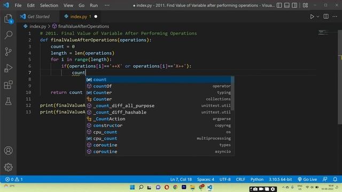Open run options dropdown next to play
This screenshot has width=342, height=192.
(x=318, y=17)
